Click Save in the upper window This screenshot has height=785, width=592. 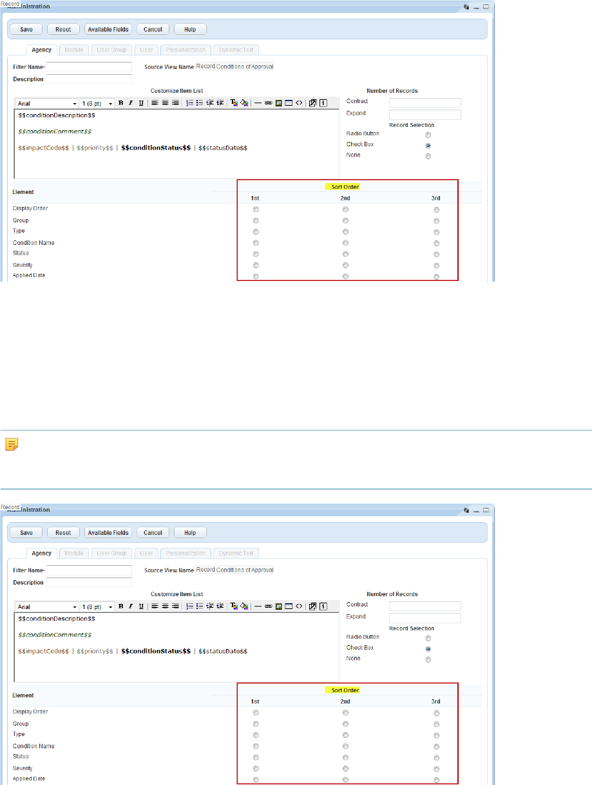click(x=26, y=29)
